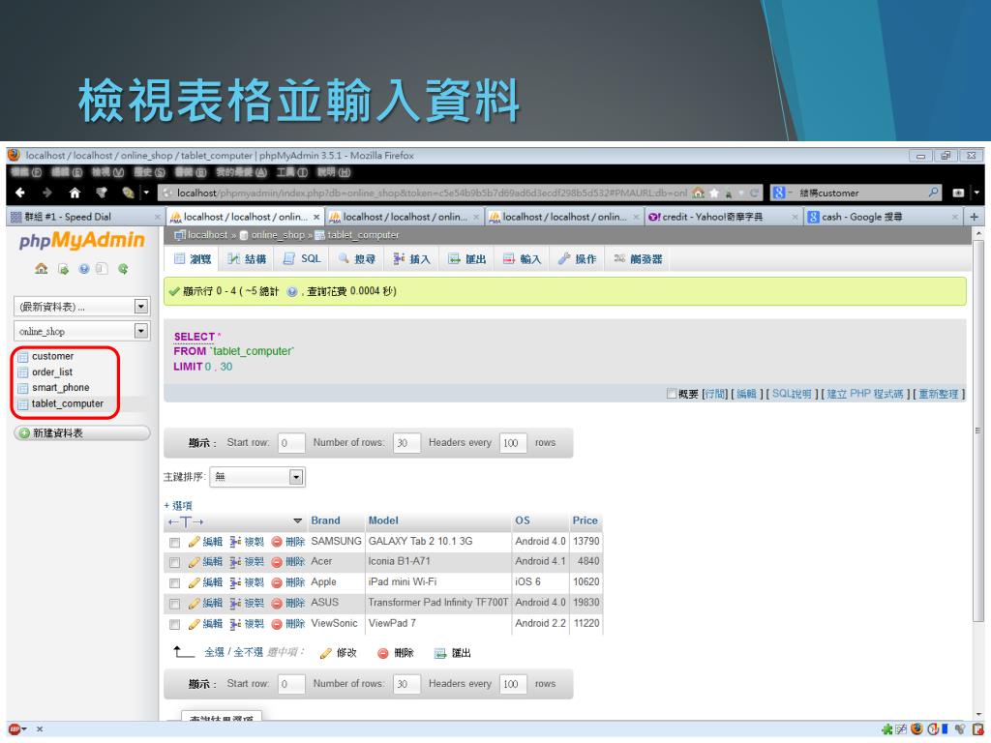Click the green reload navigation icon in sidebar

tap(123, 269)
